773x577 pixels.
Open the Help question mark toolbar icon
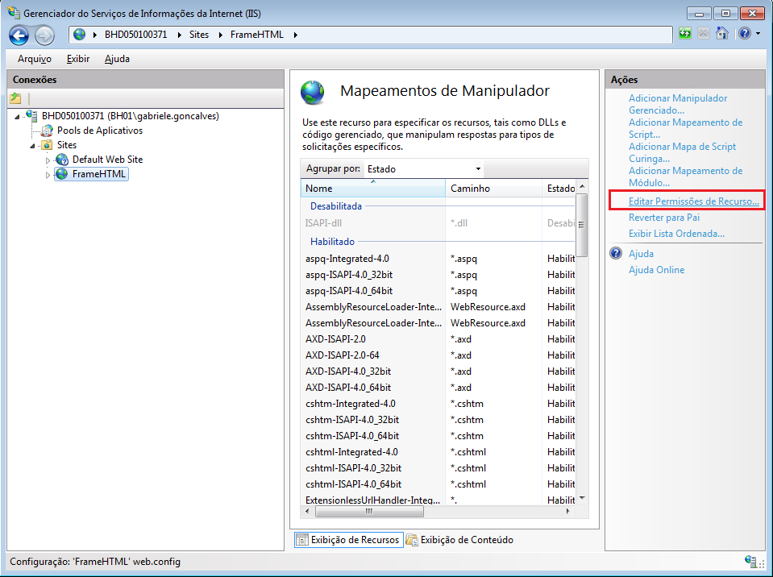(745, 34)
